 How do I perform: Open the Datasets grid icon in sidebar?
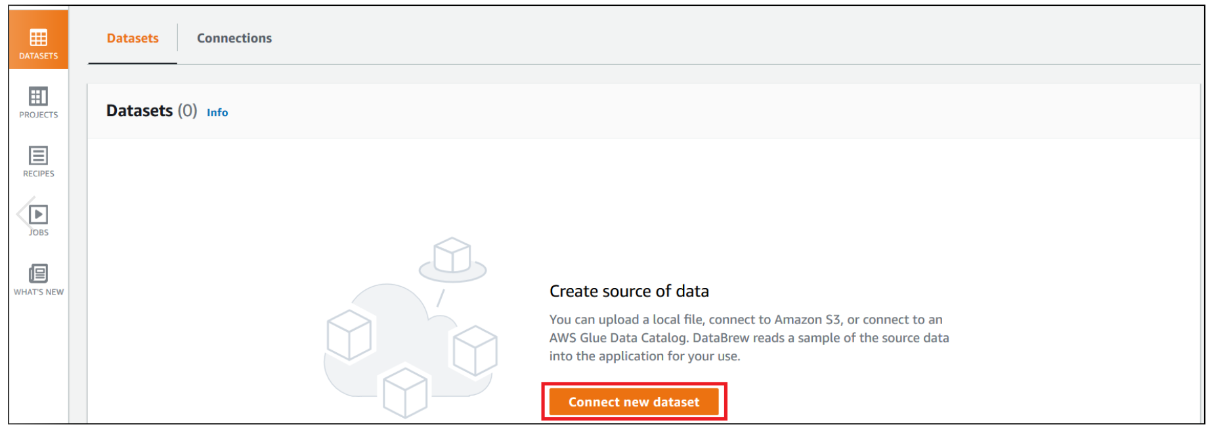[x=39, y=37]
